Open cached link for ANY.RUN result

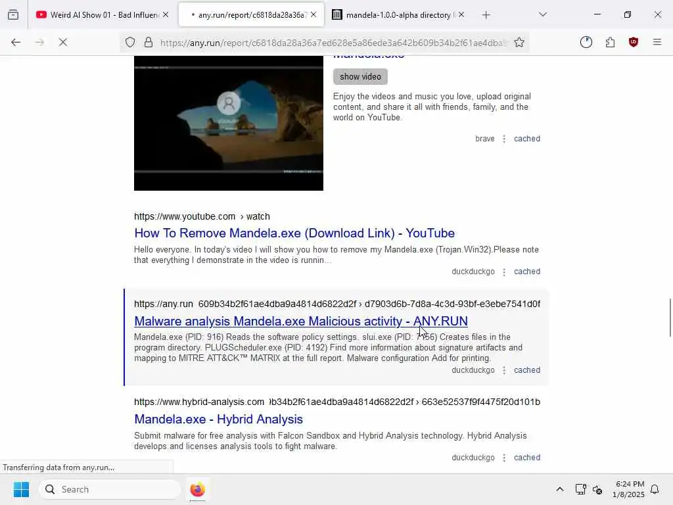527,370
